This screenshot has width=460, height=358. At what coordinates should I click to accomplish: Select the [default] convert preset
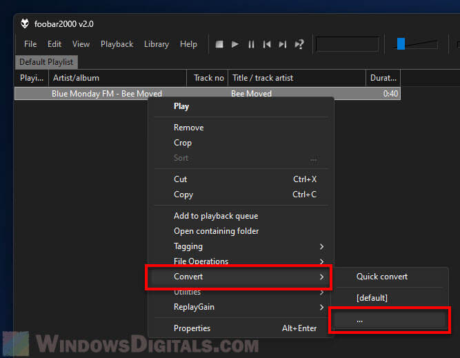point(390,298)
